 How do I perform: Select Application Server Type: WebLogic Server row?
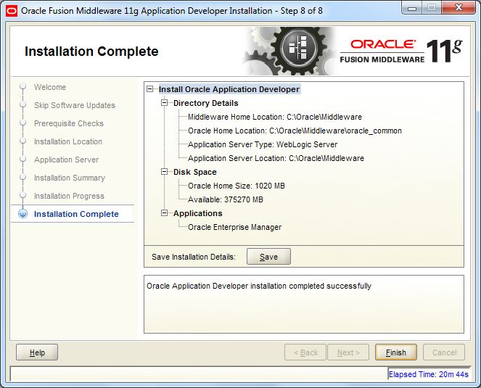[263, 144]
